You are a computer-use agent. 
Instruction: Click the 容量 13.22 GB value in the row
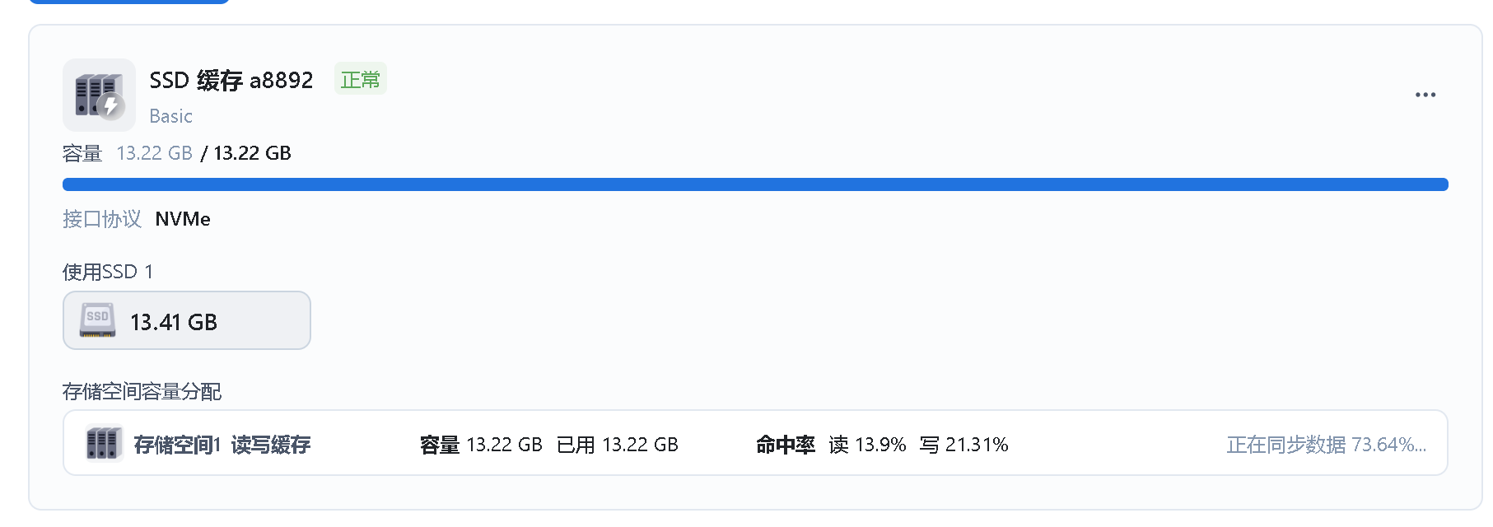pos(481,445)
